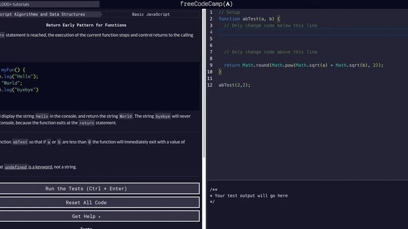
Task: Click the vertical scrollbar of instructions panel
Action: [204, 83]
